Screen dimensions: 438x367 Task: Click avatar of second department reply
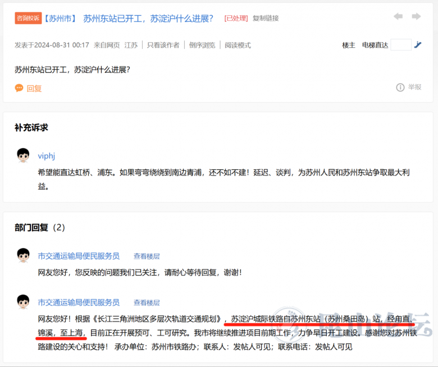23,302
